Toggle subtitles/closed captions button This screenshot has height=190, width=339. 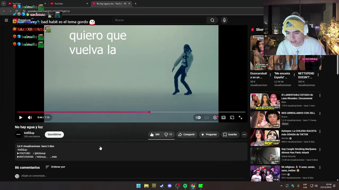click(207, 117)
